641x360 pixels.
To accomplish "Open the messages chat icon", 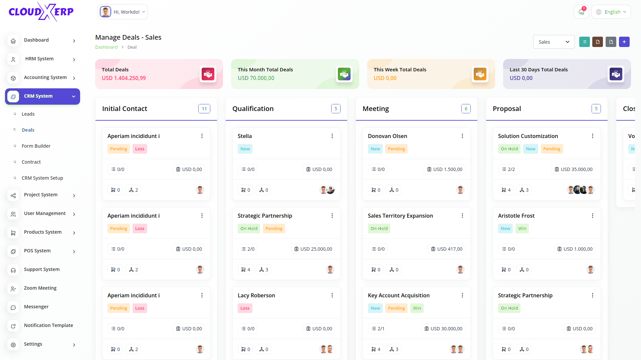I will click(x=581, y=12).
